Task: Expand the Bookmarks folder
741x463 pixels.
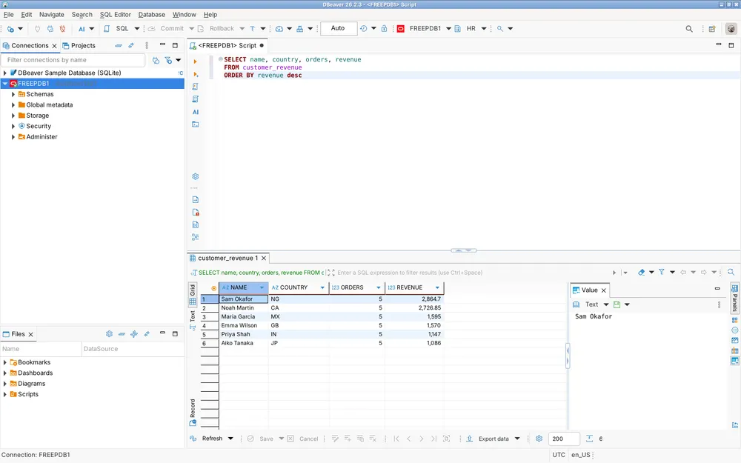Action: click(x=4, y=362)
